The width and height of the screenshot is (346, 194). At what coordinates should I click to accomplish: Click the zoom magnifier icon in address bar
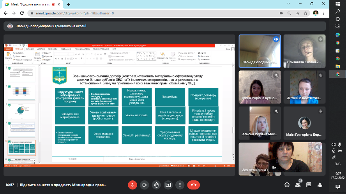pyautogui.click(x=289, y=13)
